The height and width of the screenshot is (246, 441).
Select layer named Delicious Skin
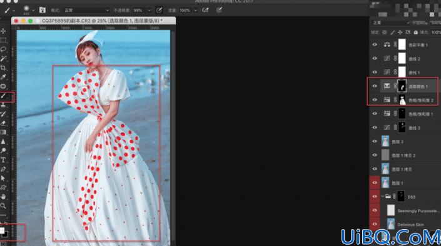pyautogui.click(x=410, y=224)
